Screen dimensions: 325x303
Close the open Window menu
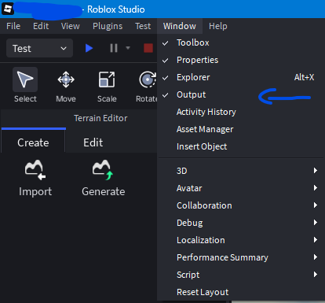(180, 26)
